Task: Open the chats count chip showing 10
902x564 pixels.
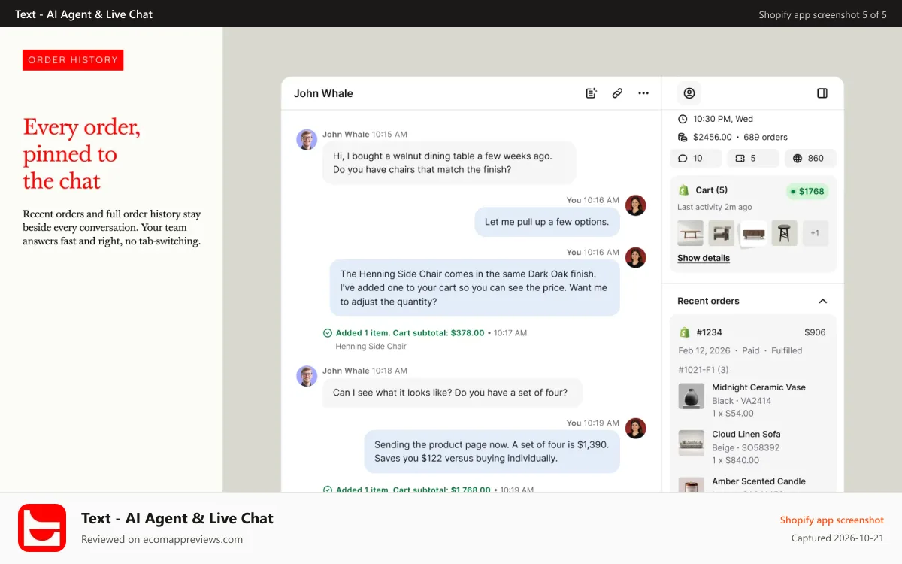Action: (x=695, y=158)
